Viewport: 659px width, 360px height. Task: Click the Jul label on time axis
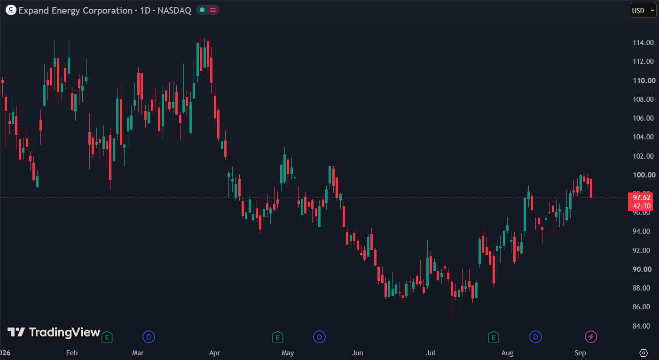431,353
